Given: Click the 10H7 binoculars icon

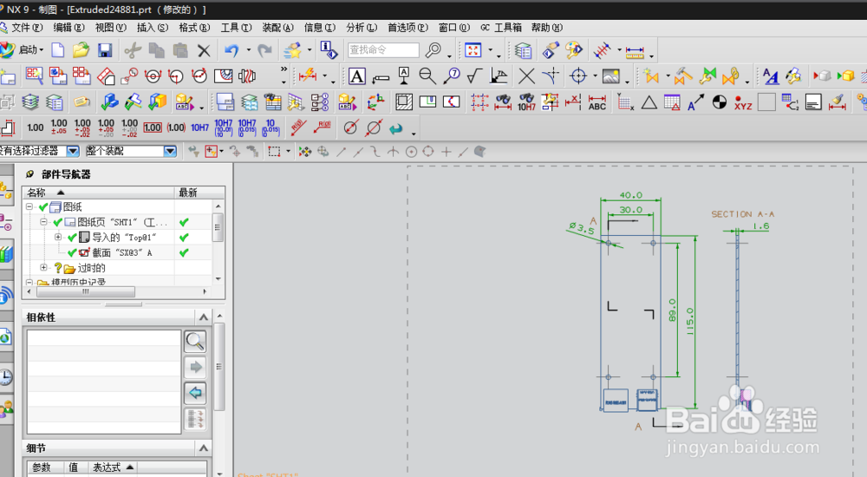Looking at the screenshot, I should click(x=526, y=102).
